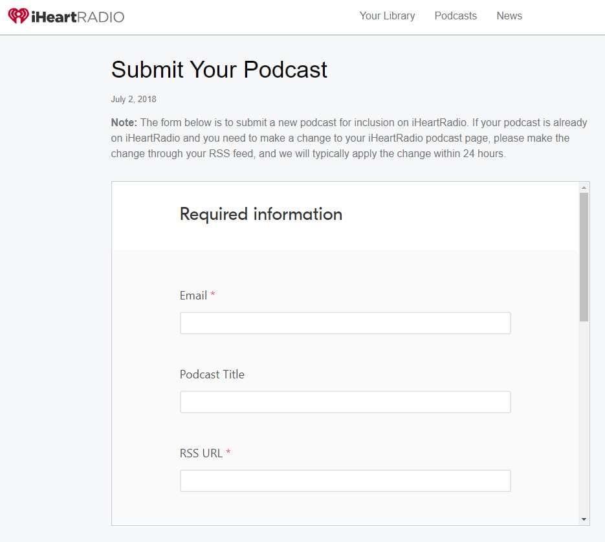Image resolution: width=605 pixels, height=542 pixels.
Task: Click the Submit Your Podcast heading
Action: (219, 70)
